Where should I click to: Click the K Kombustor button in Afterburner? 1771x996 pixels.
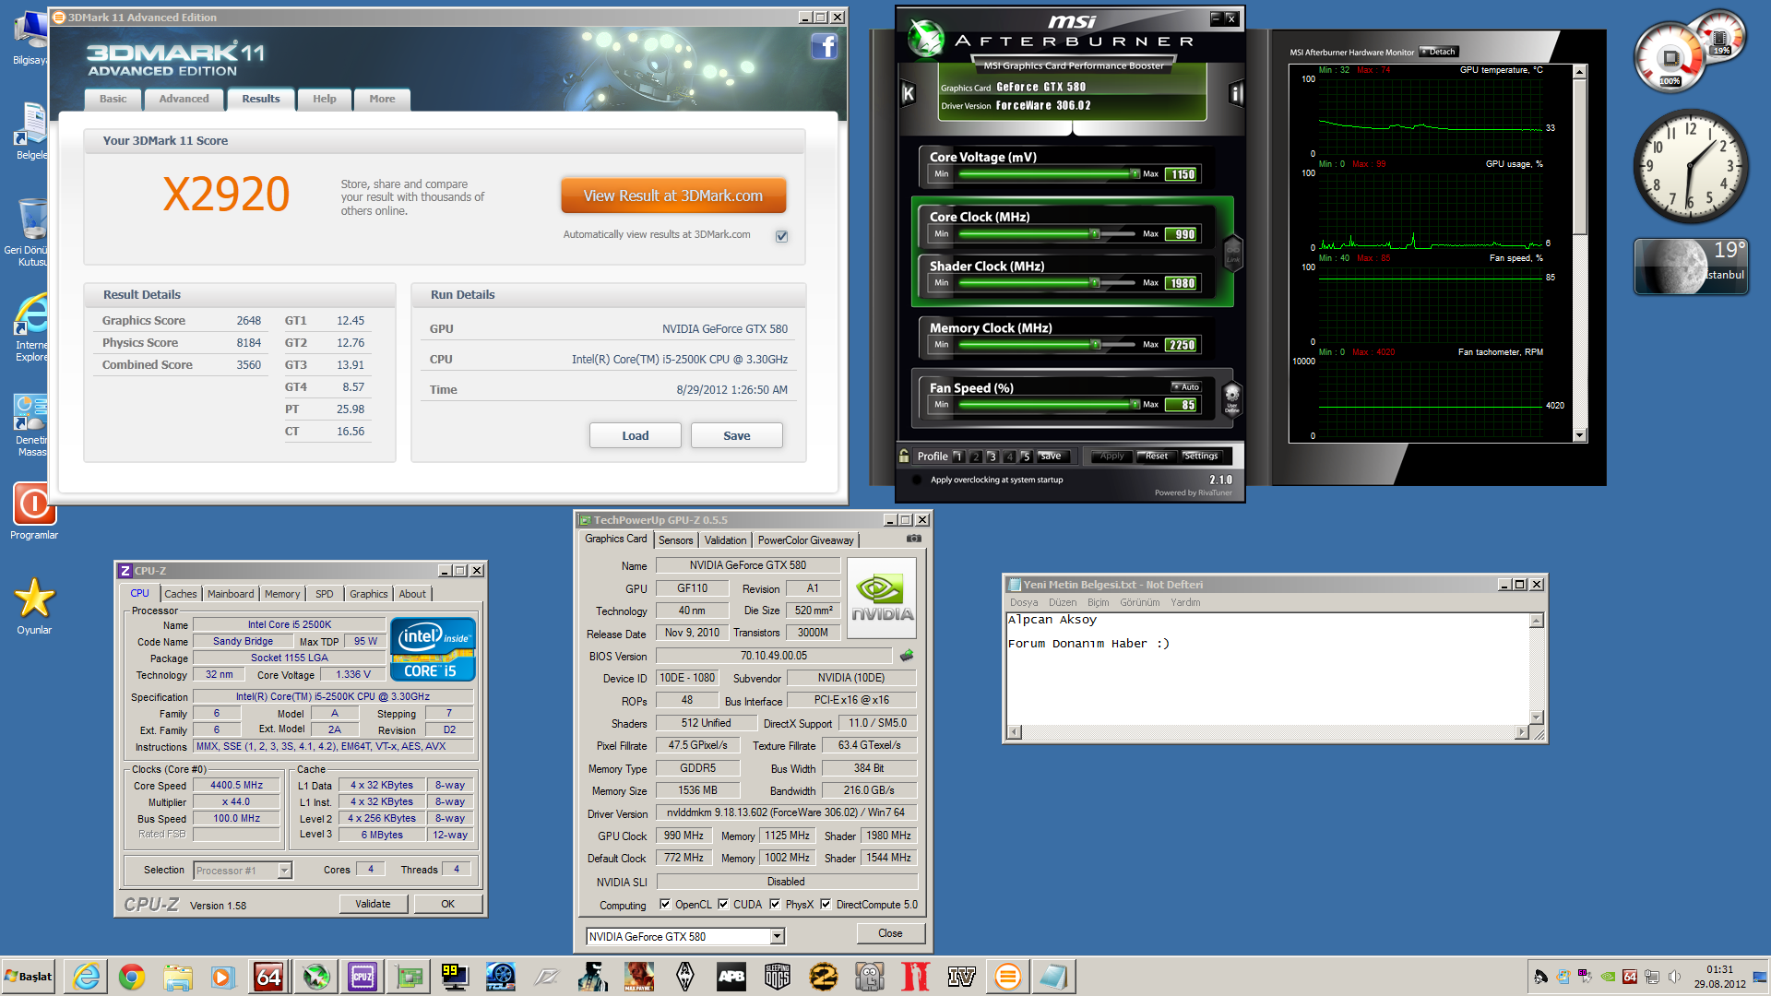(x=908, y=93)
